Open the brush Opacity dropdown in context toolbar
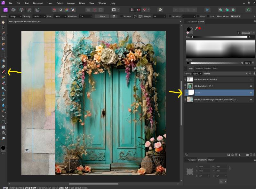 click(x=44, y=16)
